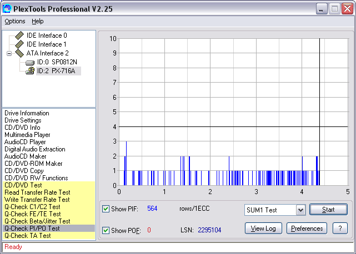356x254 pixels.
Task: Click the IDE Interface 1 chip icon
Action: click(x=19, y=44)
